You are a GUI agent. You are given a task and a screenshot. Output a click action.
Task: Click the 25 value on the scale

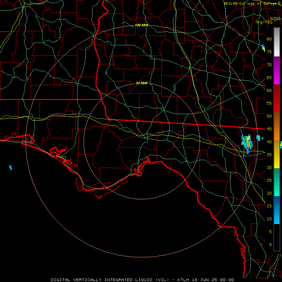(x=269, y=180)
